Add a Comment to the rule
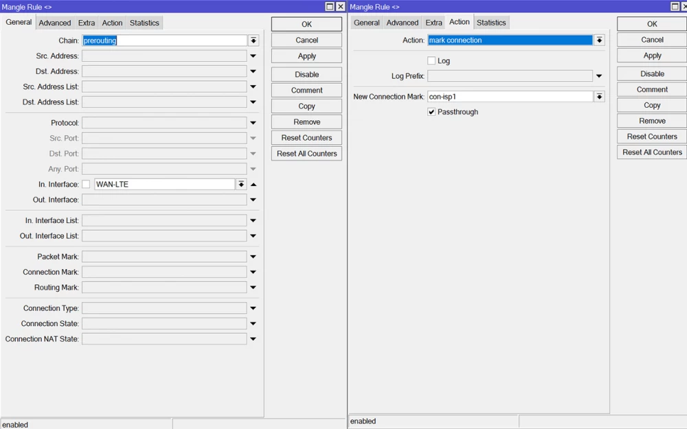Screen dimensions: 687x429 pos(306,90)
